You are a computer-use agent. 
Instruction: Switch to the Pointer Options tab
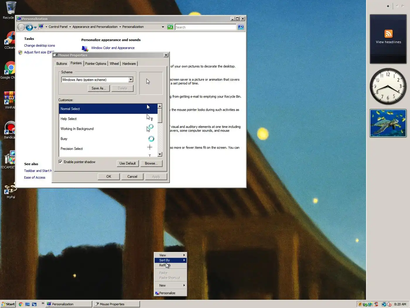(95, 64)
